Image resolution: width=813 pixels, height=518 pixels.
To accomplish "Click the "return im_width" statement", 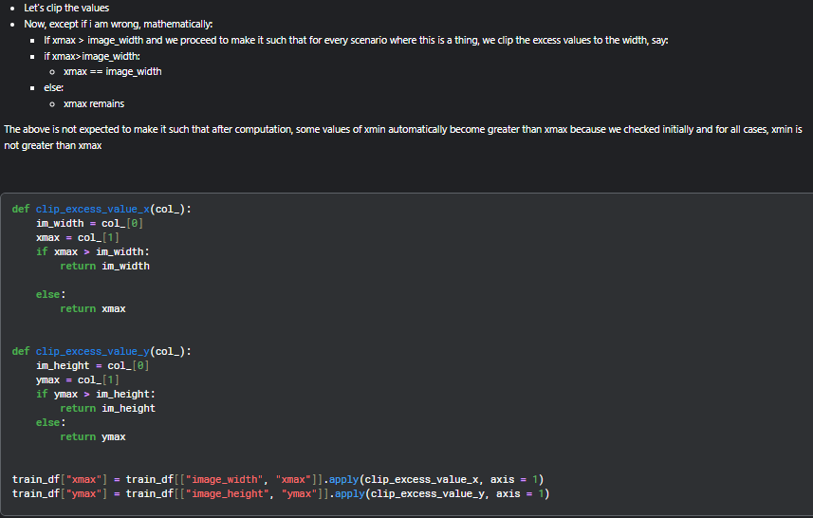I will (104, 266).
